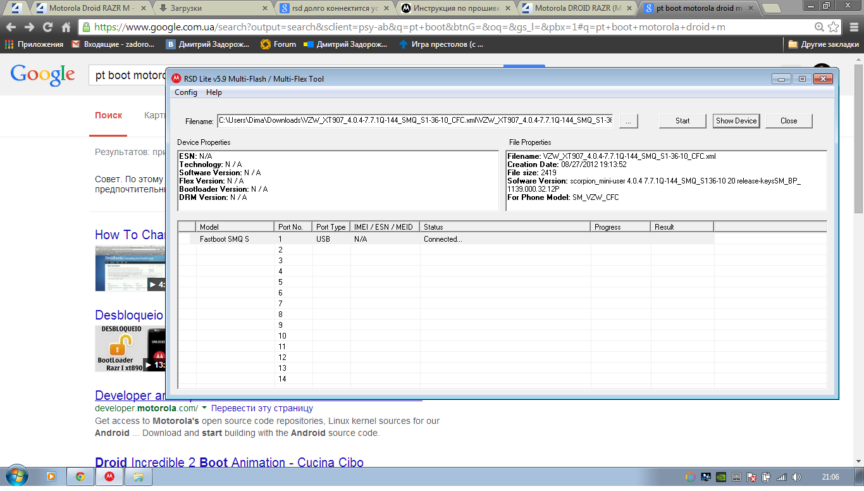
Task: Click the Start flashing button
Action: coord(682,121)
